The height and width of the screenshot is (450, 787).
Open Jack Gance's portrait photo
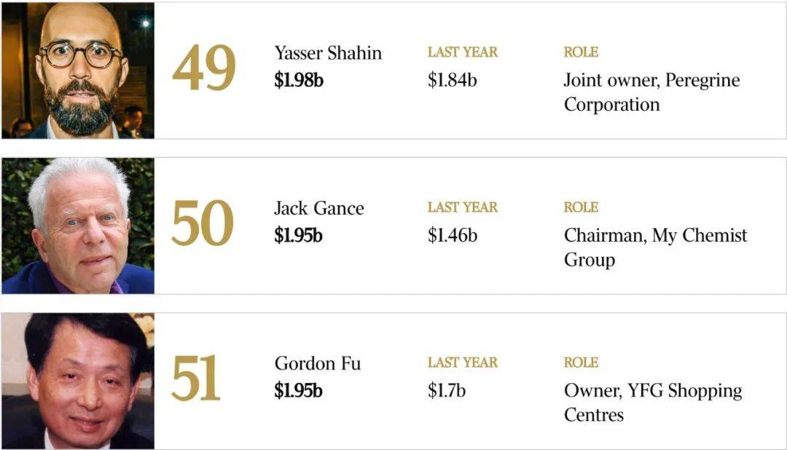[x=78, y=226]
